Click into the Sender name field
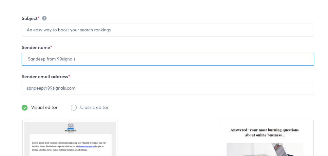Screen dimensions: 328x156 tap(168, 59)
